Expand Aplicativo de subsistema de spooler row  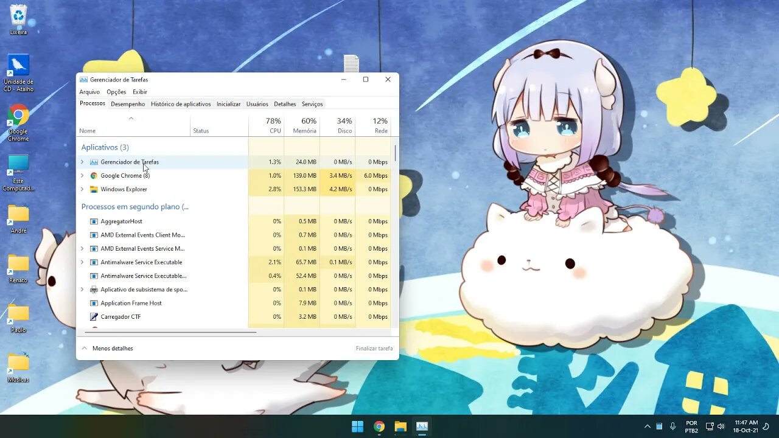point(82,290)
